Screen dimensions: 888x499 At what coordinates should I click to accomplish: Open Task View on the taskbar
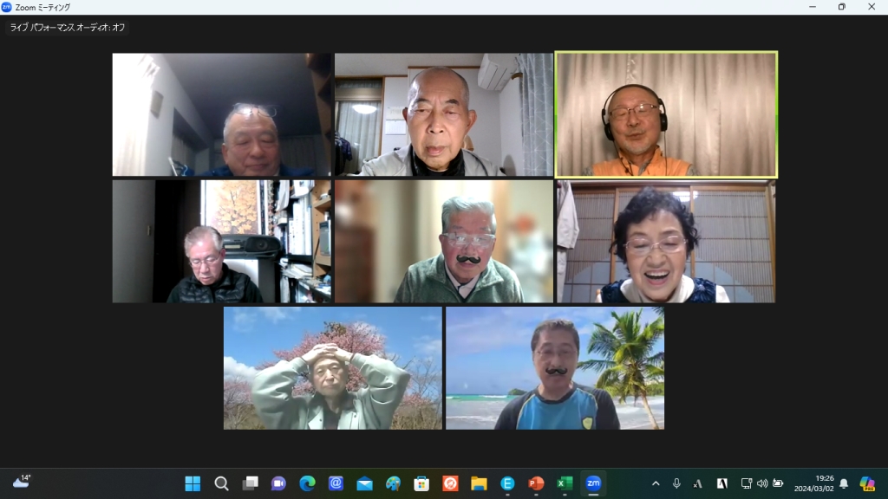click(x=250, y=483)
